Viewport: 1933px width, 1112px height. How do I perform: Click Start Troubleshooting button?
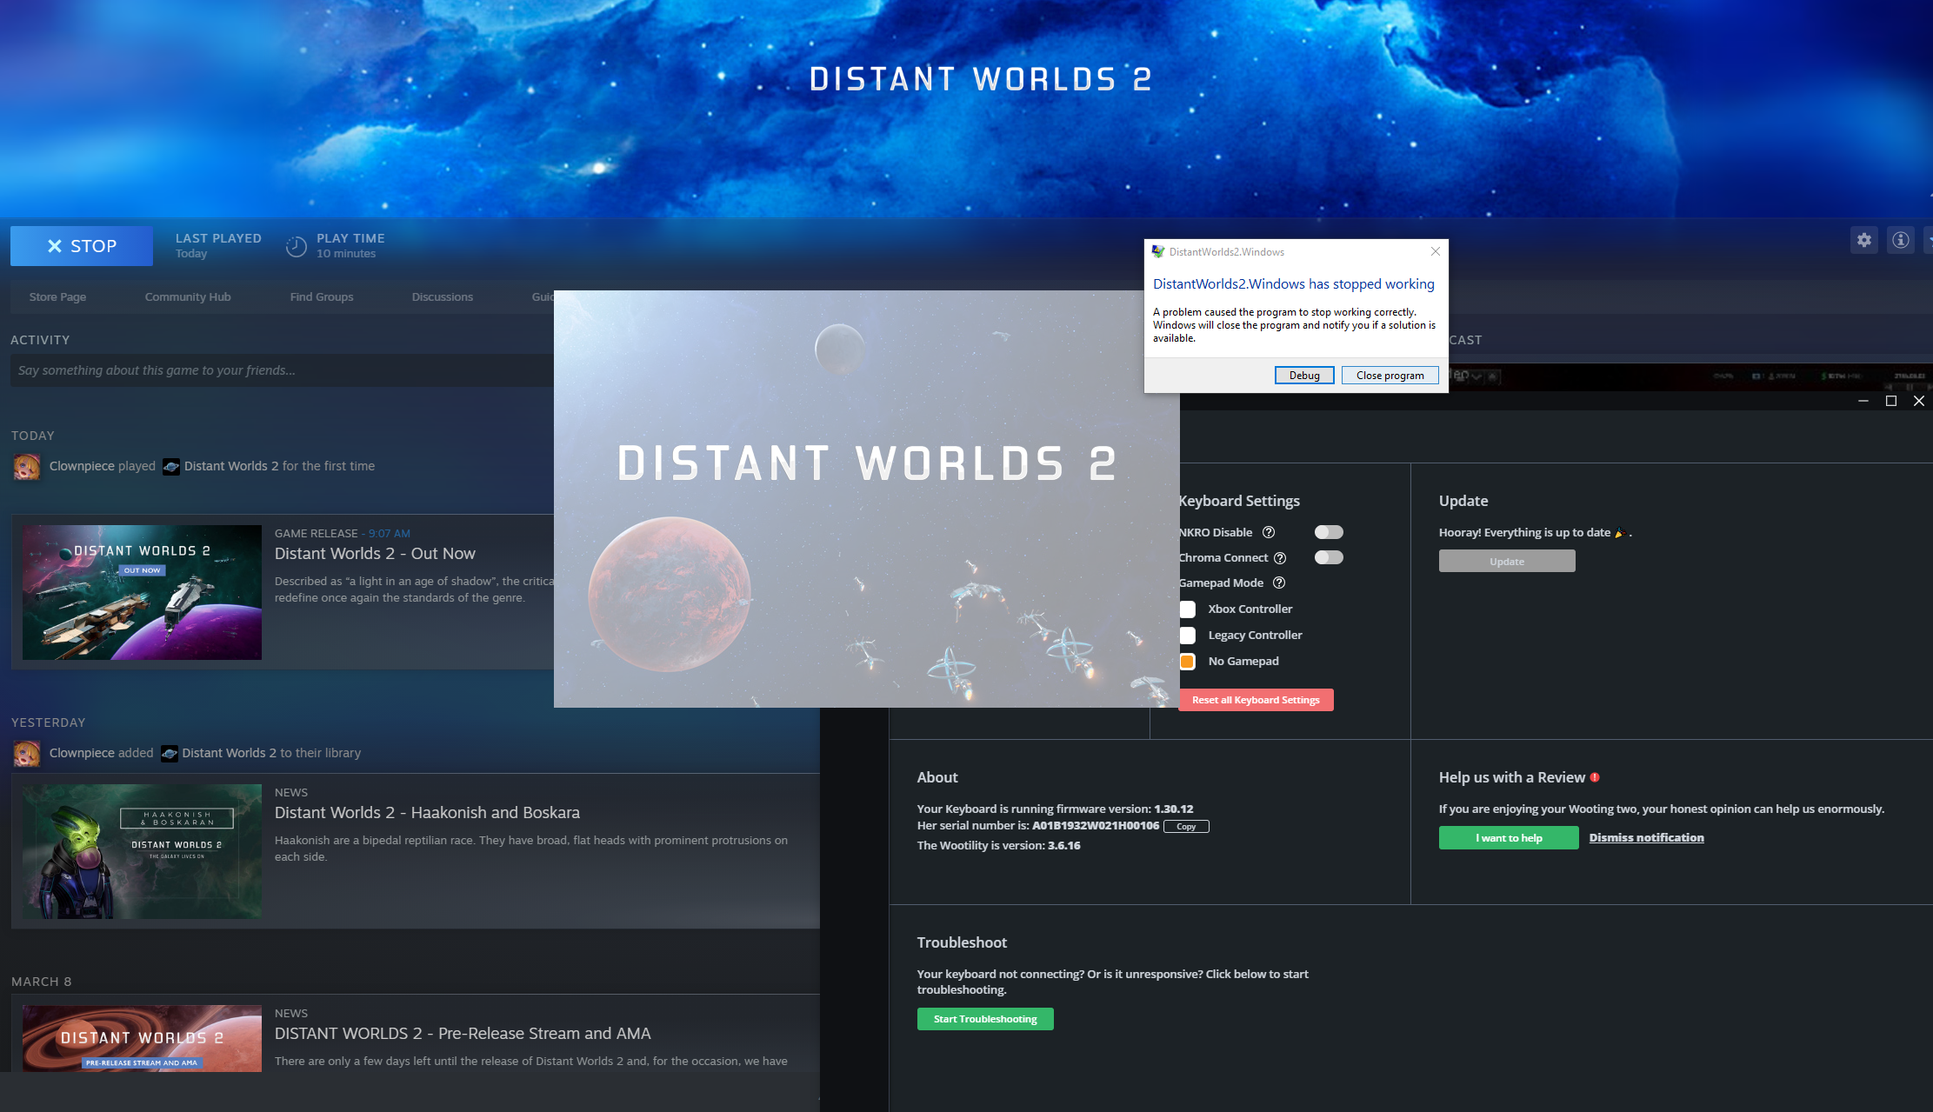(985, 1019)
